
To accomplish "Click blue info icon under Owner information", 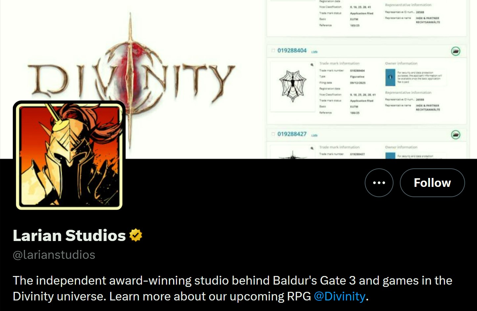I will tap(390, 77).
